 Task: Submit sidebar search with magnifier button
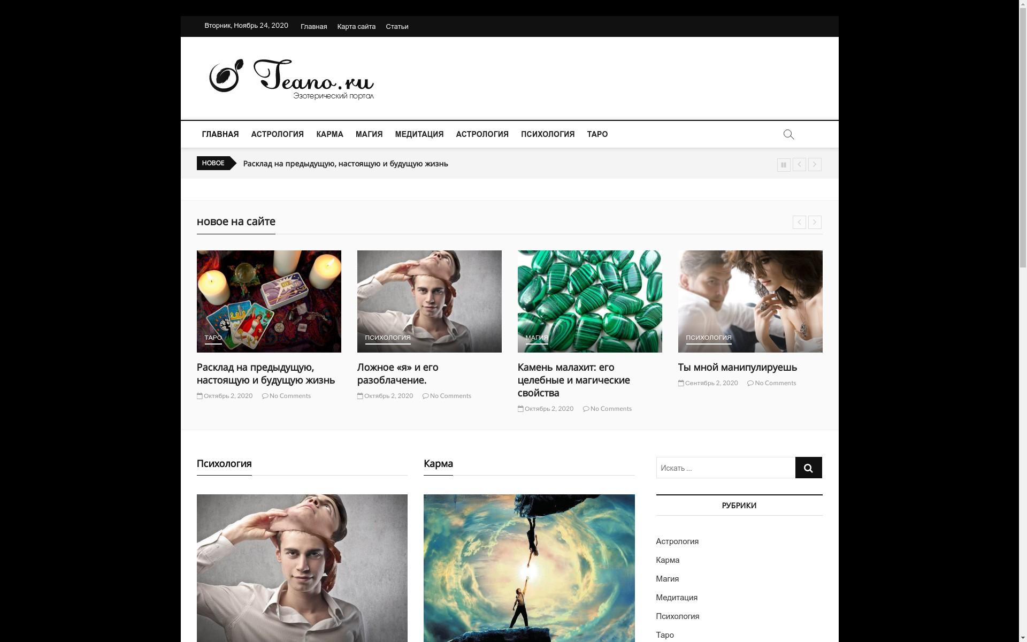(x=808, y=468)
